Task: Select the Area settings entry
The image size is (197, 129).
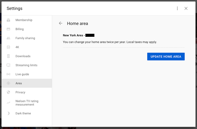Action: pos(27,83)
